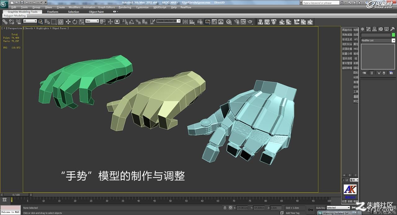The height and width of the screenshot is (215, 397).
Task: Open the Graph Editors menu
Action: (x=106, y=7)
